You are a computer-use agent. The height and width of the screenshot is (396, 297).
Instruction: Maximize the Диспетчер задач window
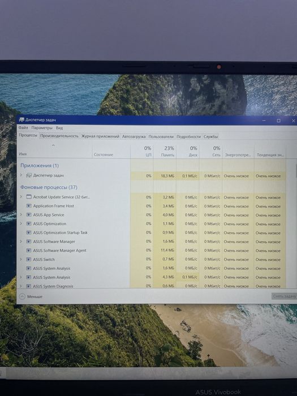pos(278,120)
